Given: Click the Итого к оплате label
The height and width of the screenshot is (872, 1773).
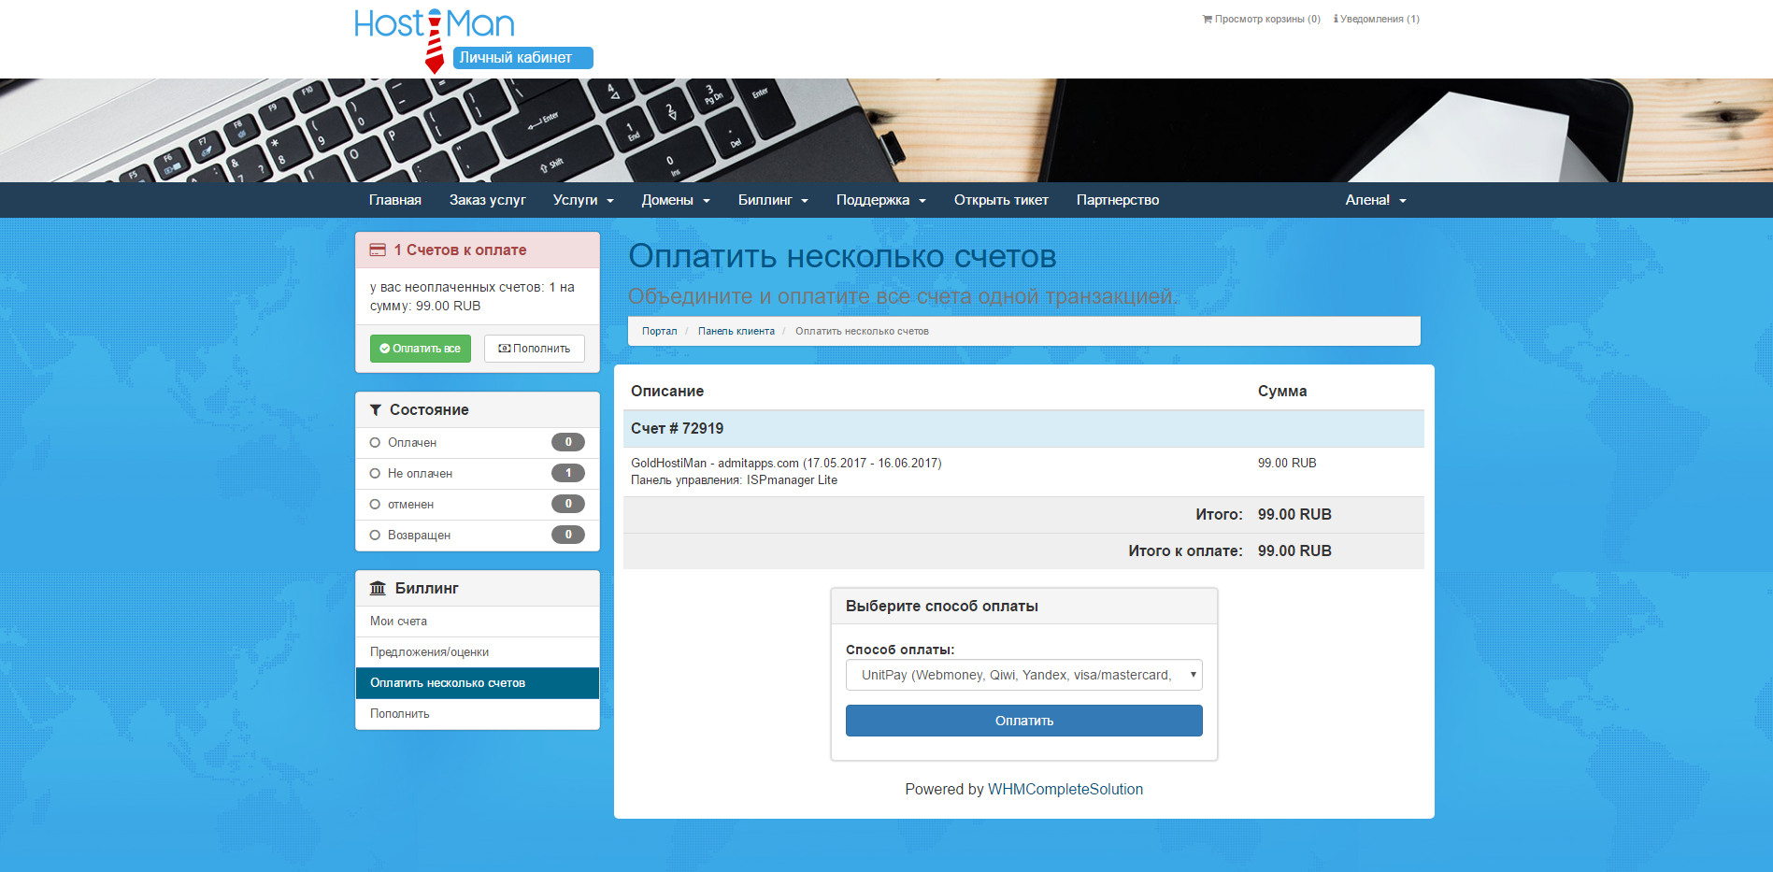Looking at the screenshot, I should (x=1185, y=551).
